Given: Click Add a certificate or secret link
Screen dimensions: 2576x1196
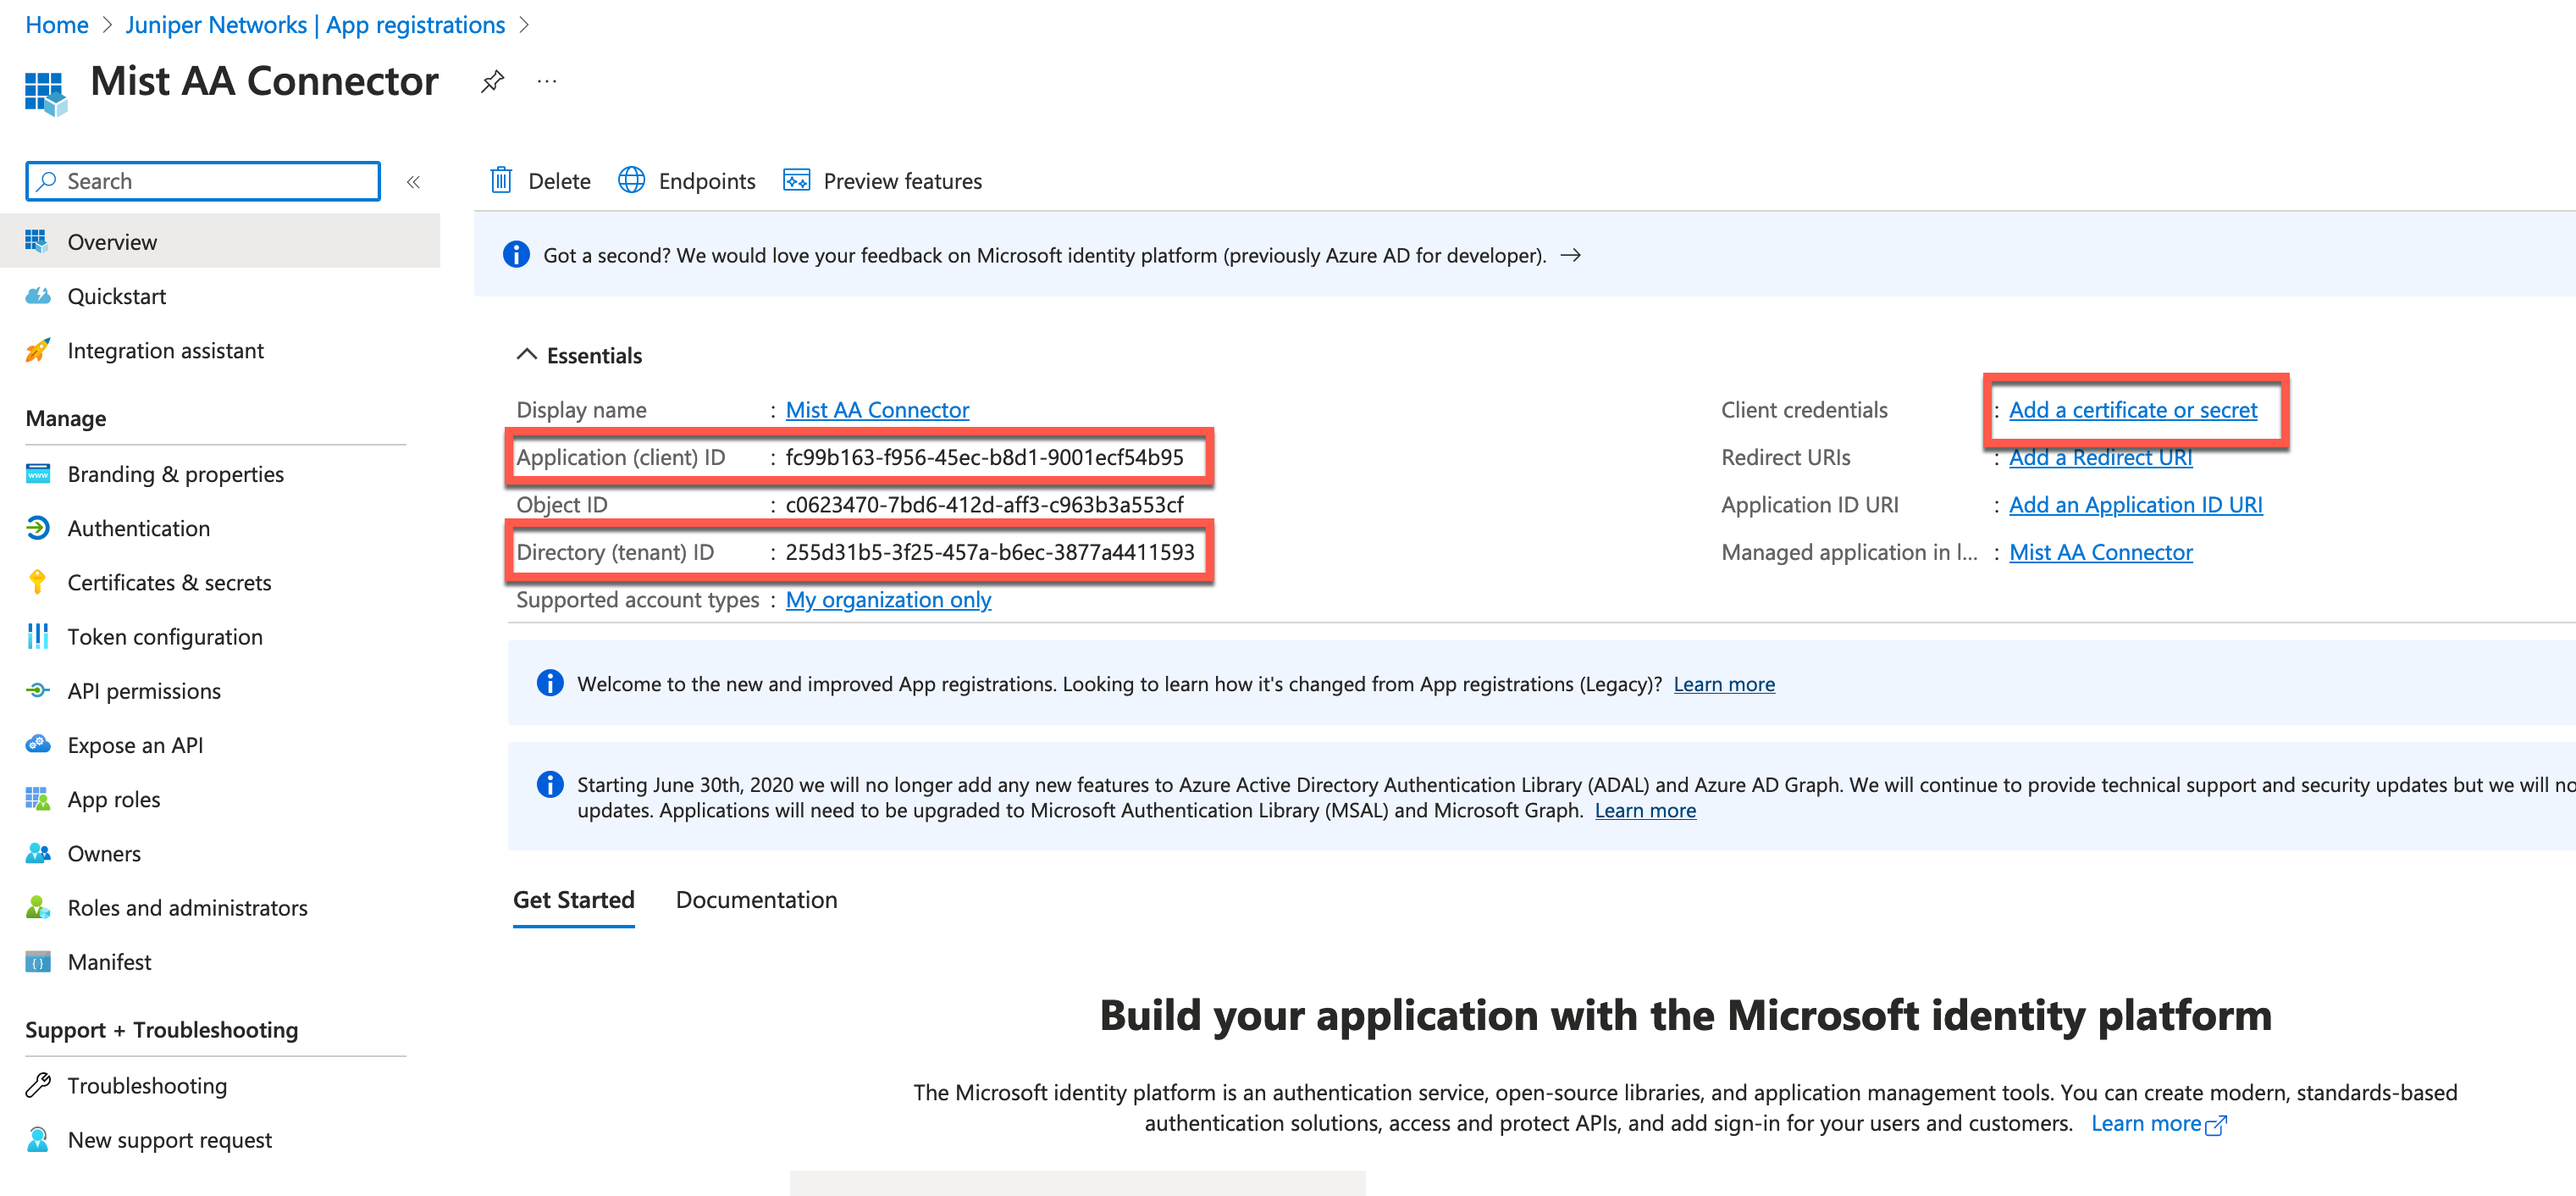Looking at the screenshot, I should [x=2132, y=409].
